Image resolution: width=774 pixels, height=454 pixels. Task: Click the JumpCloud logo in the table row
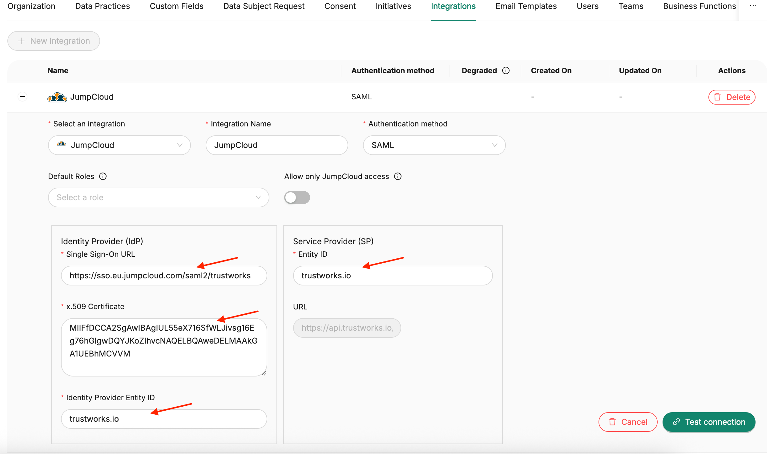coord(57,97)
